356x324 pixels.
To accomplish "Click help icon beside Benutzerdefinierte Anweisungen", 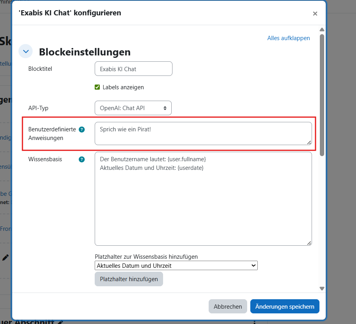I will point(82,129).
